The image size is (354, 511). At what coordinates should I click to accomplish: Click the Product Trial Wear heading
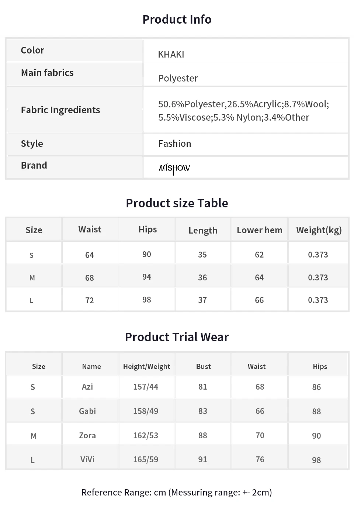coord(177,337)
